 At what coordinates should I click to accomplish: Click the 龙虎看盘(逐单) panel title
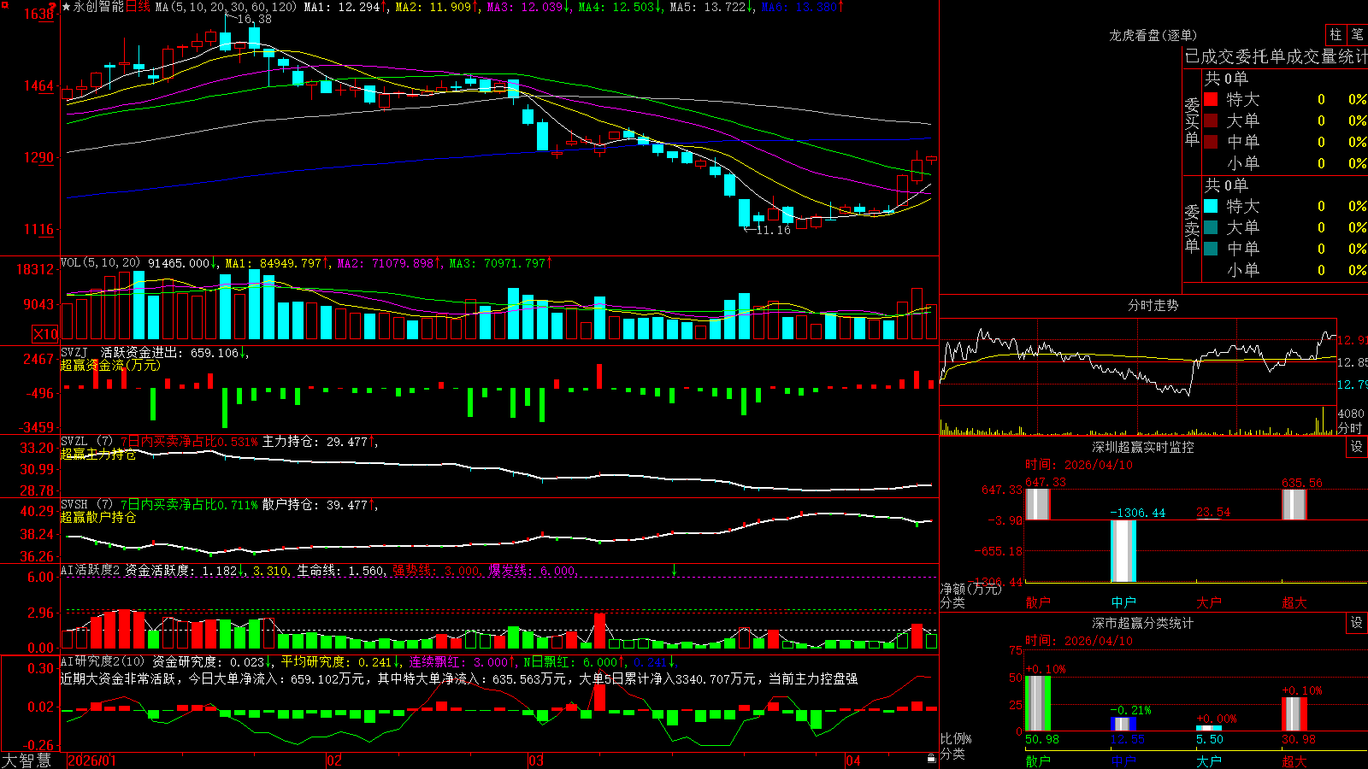pyautogui.click(x=1153, y=35)
